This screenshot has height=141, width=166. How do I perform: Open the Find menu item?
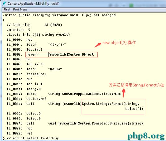pyautogui.click(x=7, y=10)
